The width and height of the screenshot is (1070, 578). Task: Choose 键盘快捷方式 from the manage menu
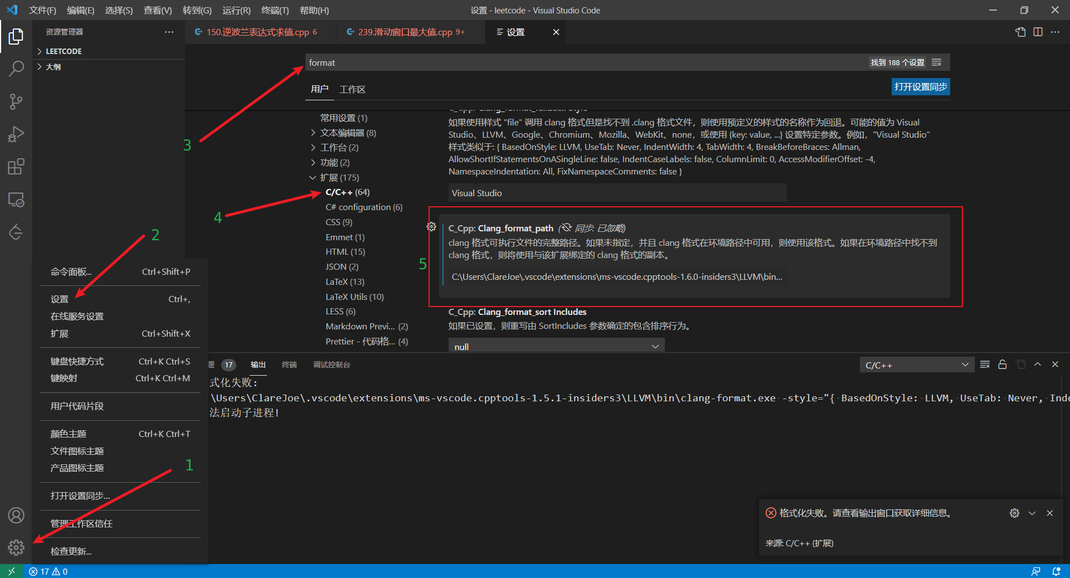pos(120,362)
